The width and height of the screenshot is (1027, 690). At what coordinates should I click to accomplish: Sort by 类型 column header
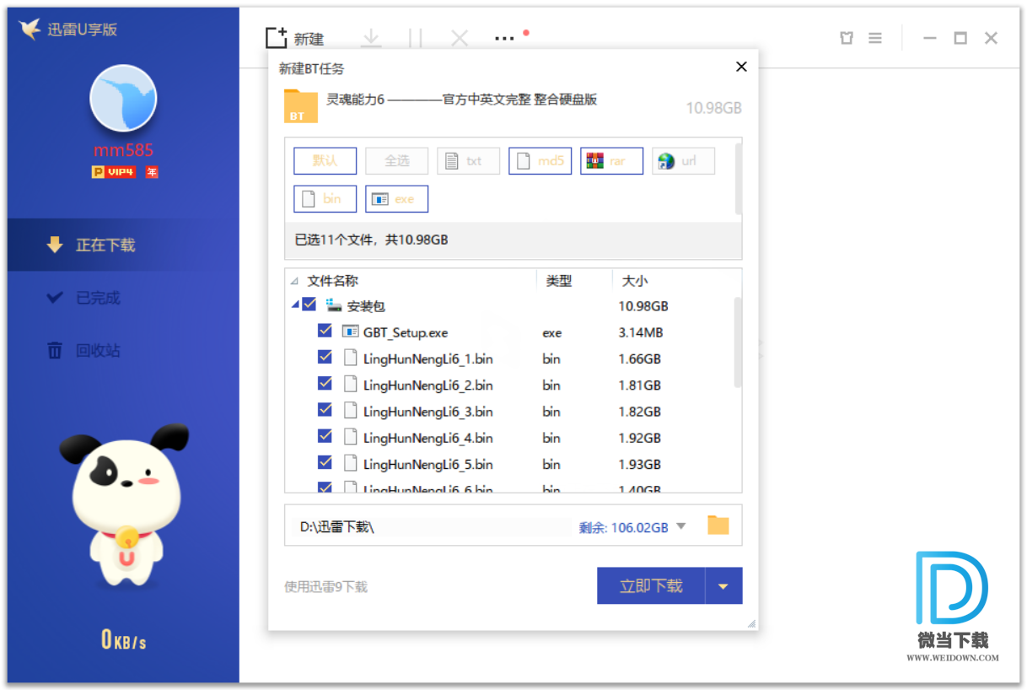pyautogui.click(x=559, y=281)
